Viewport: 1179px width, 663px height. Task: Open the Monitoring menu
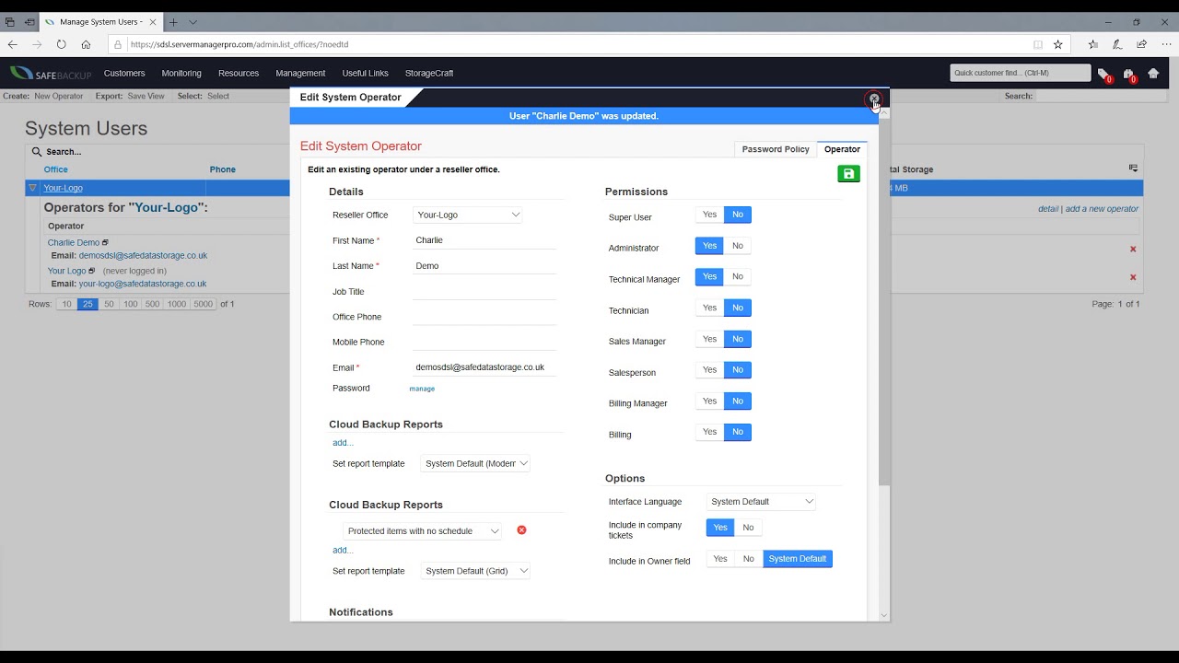click(181, 73)
